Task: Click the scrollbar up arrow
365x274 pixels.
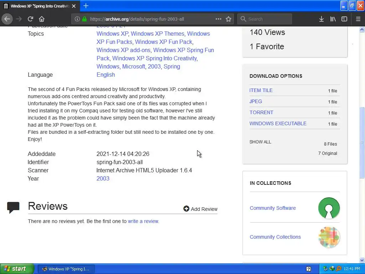Action: tap(362, 29)
